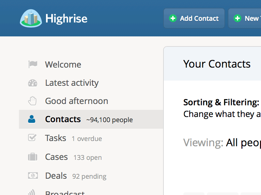Go to Latest activity in sidebar

[x=72, y=83]
